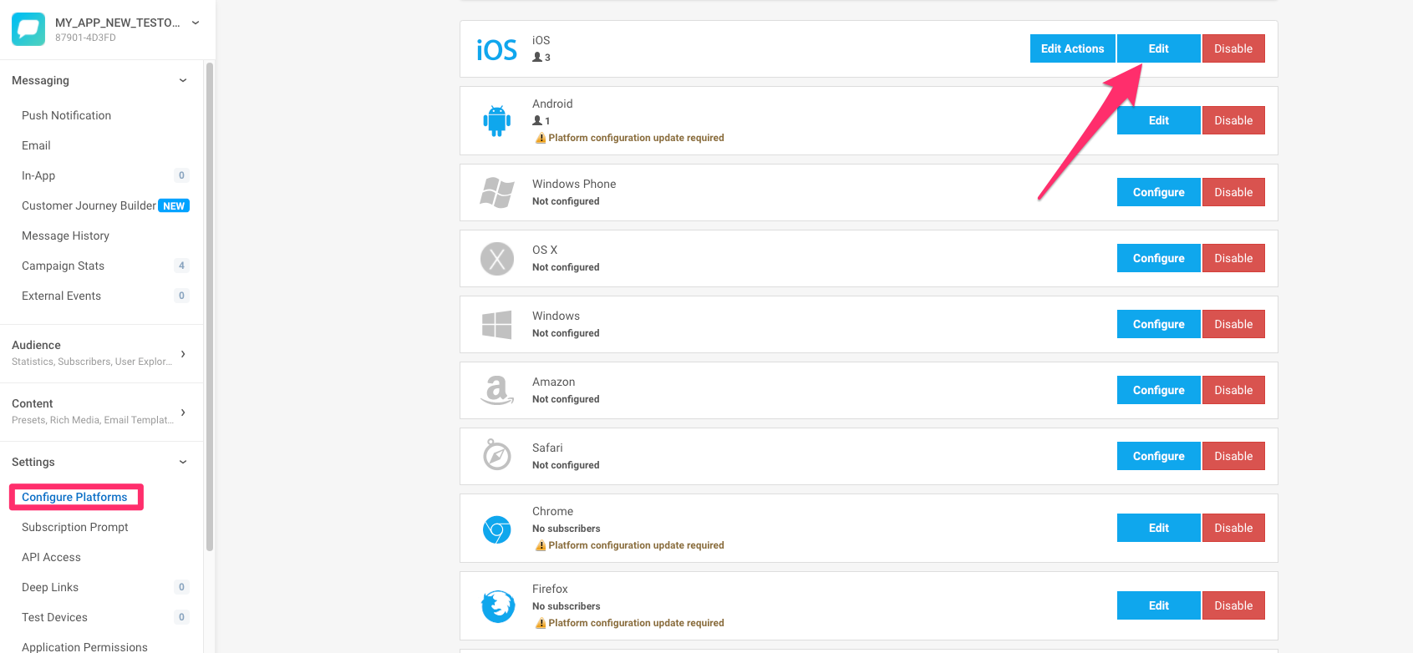Click the Android robot icon
The width and height of the screenshot is (1413, 653).
pos(497,121)
